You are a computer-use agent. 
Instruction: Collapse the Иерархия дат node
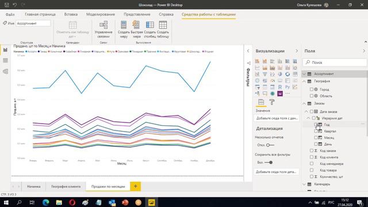(x=308, y=118)
